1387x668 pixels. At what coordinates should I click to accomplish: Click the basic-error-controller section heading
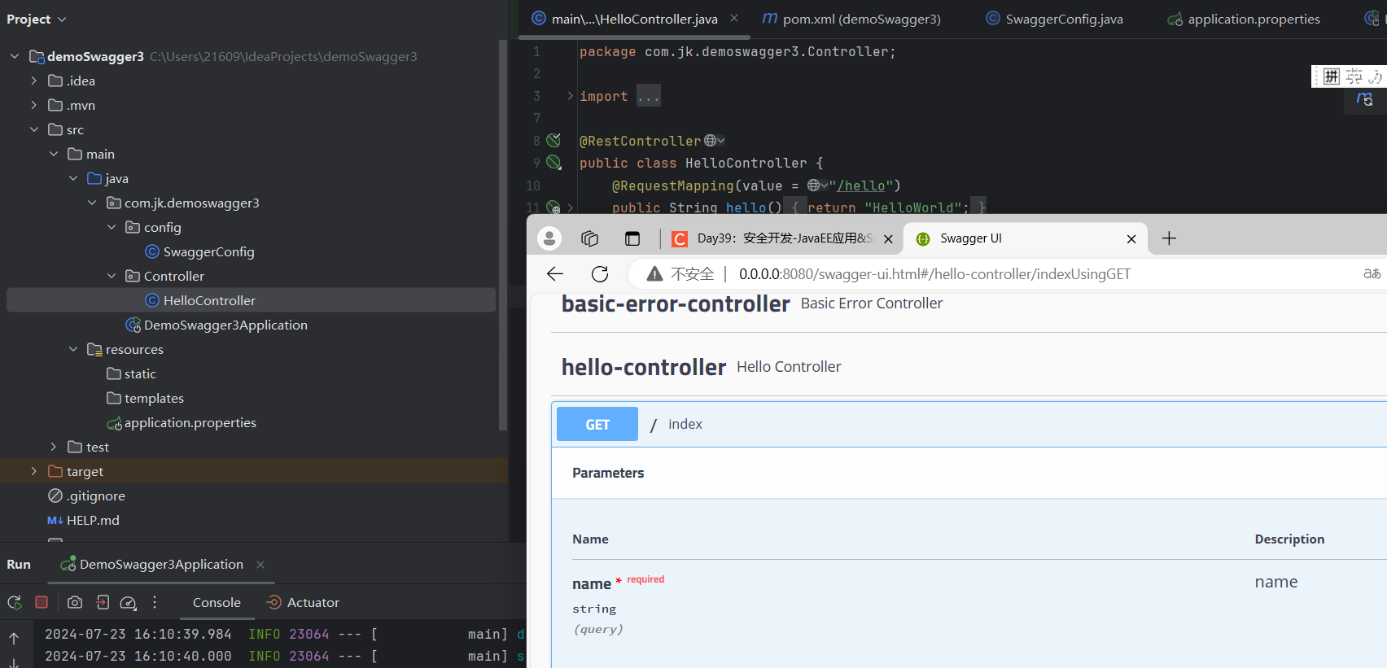(x=676, y=303)
